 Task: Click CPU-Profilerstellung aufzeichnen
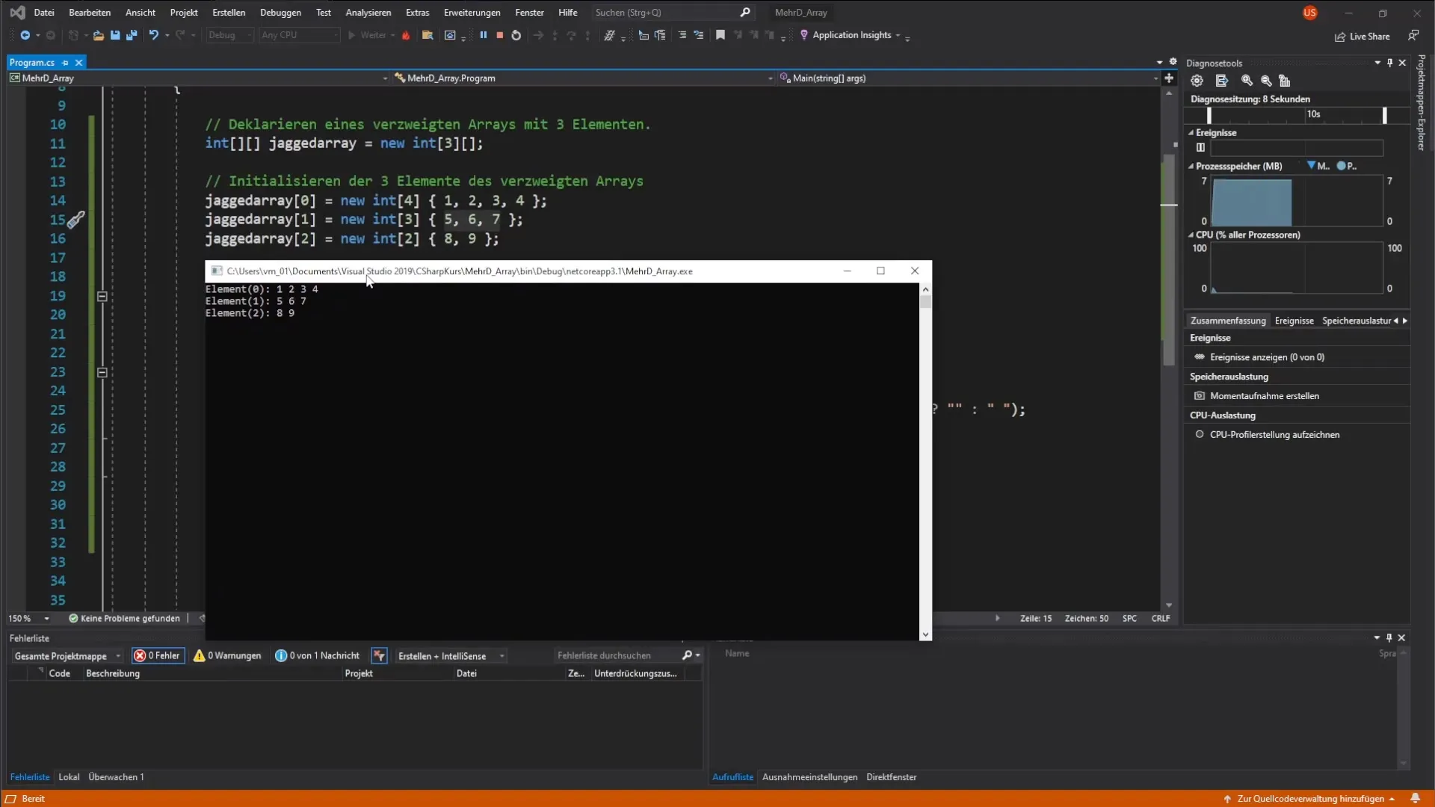[1274, 435]
